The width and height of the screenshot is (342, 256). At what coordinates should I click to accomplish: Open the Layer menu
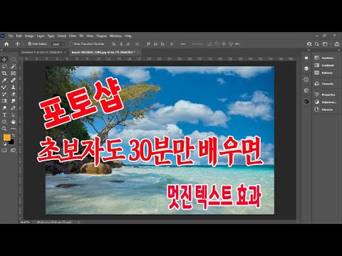click(x=41, y=36)
